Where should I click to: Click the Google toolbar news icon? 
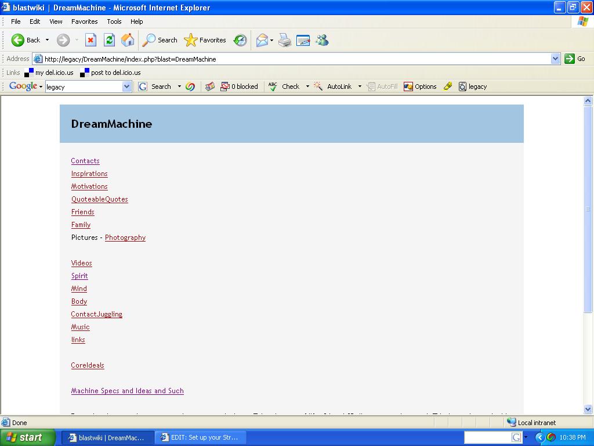[210, 87]
